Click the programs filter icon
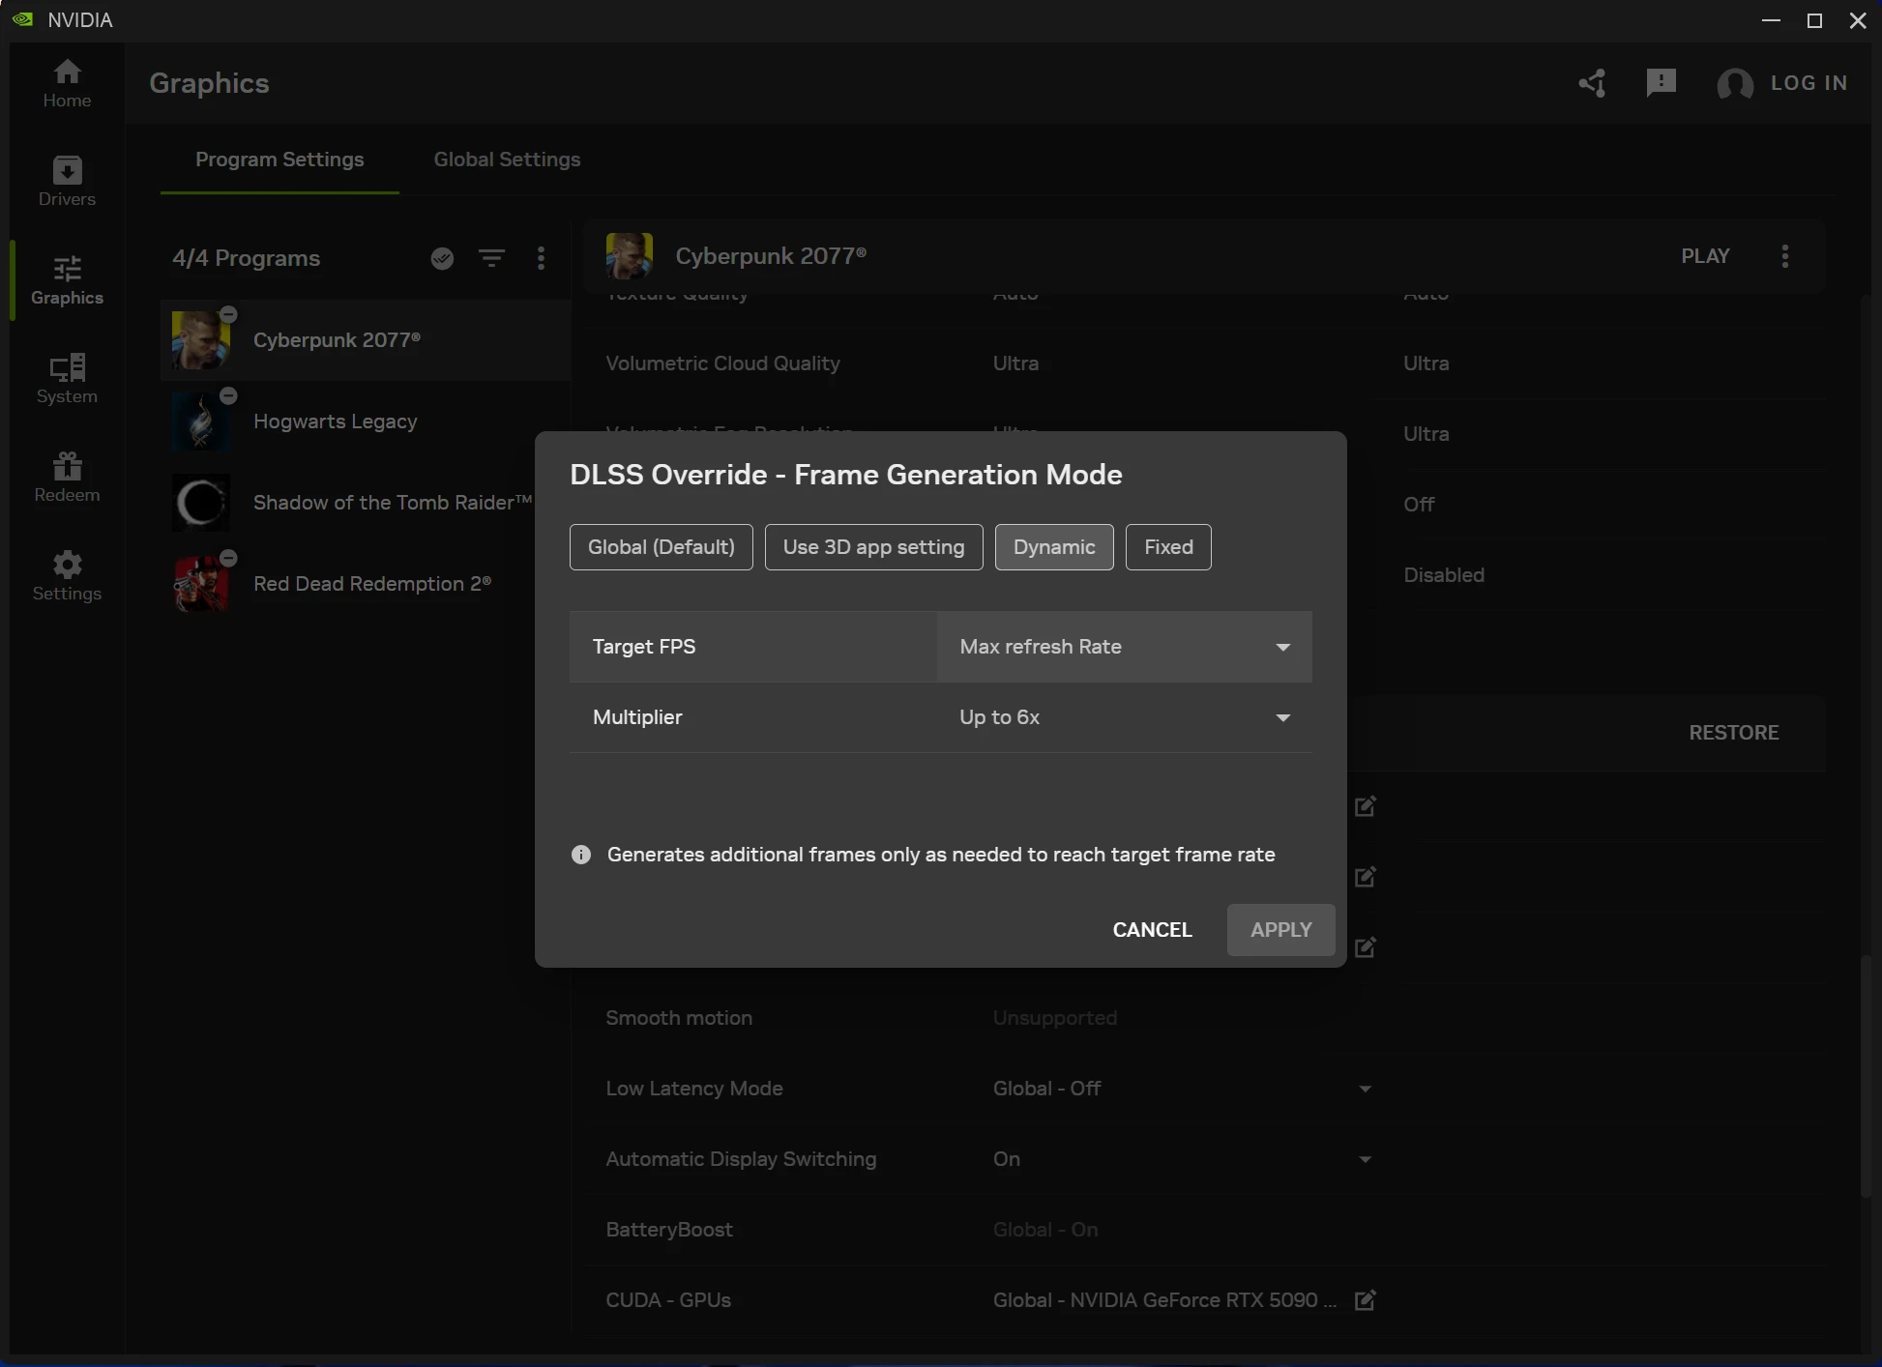 [491, 258]
